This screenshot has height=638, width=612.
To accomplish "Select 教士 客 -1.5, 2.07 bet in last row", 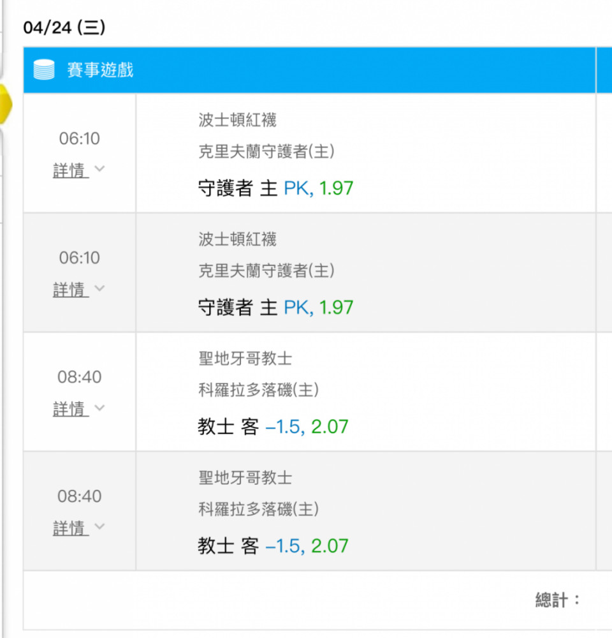I will (x=273, y=547).
